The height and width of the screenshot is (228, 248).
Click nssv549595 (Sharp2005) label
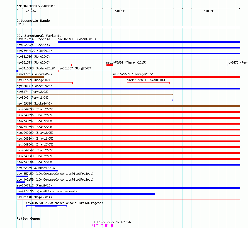35,109
